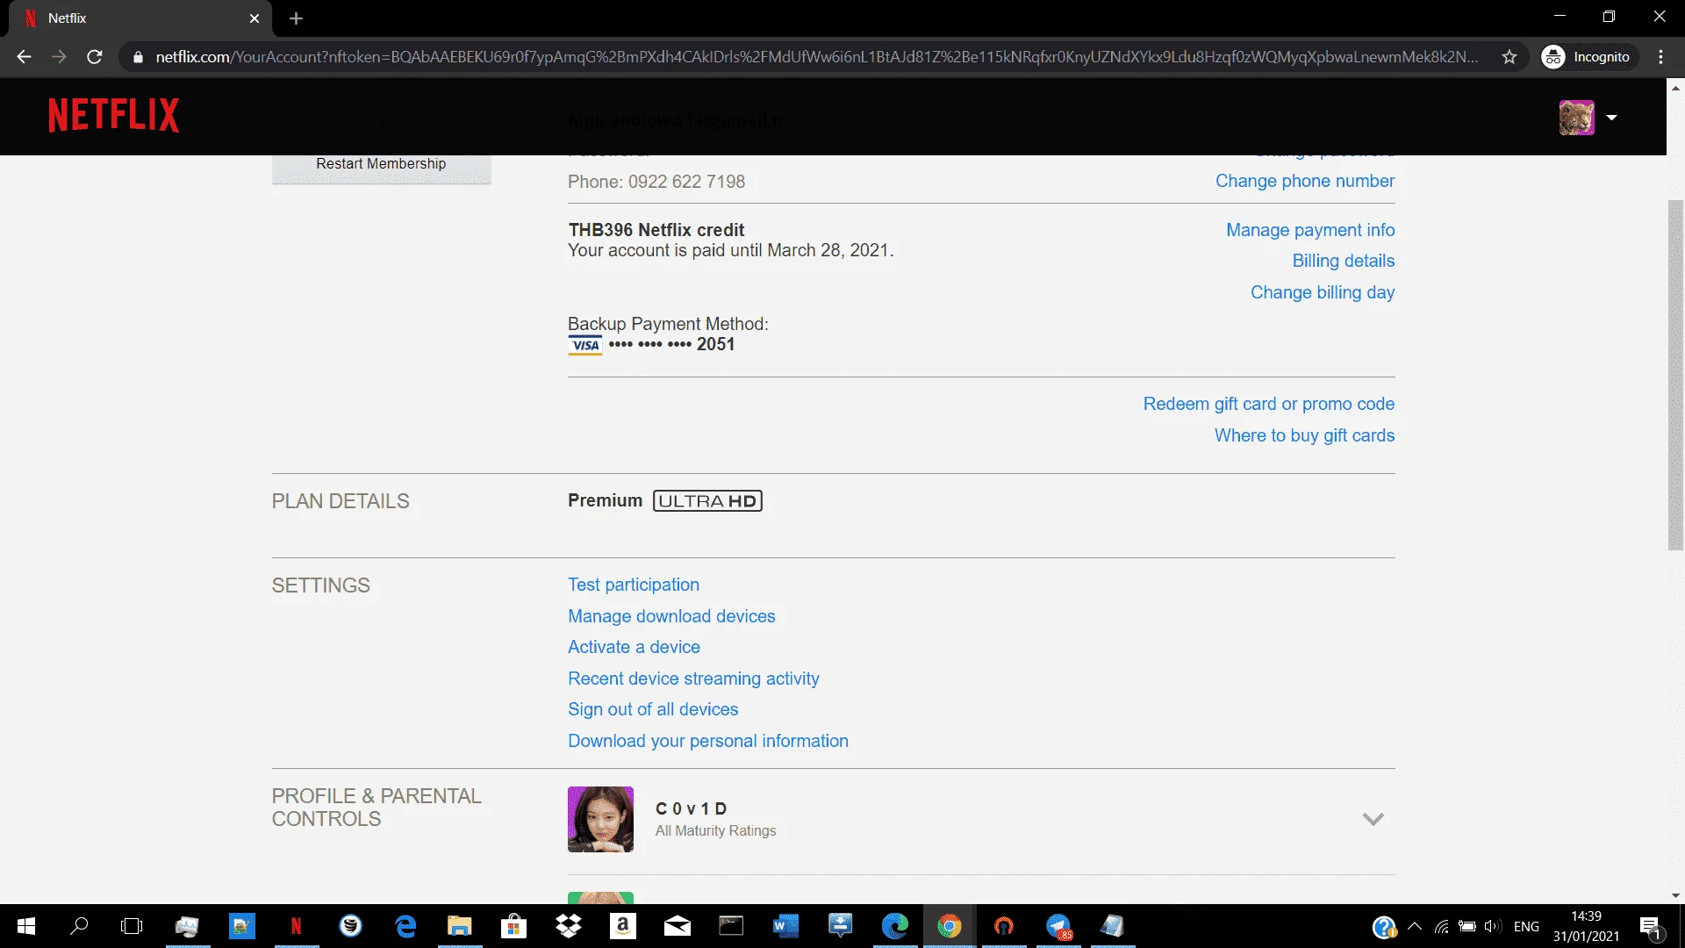The width and height of the screenshot is (1685, 948).
Task: Open Windows taskbar search
Action: (x=79, y=926)
